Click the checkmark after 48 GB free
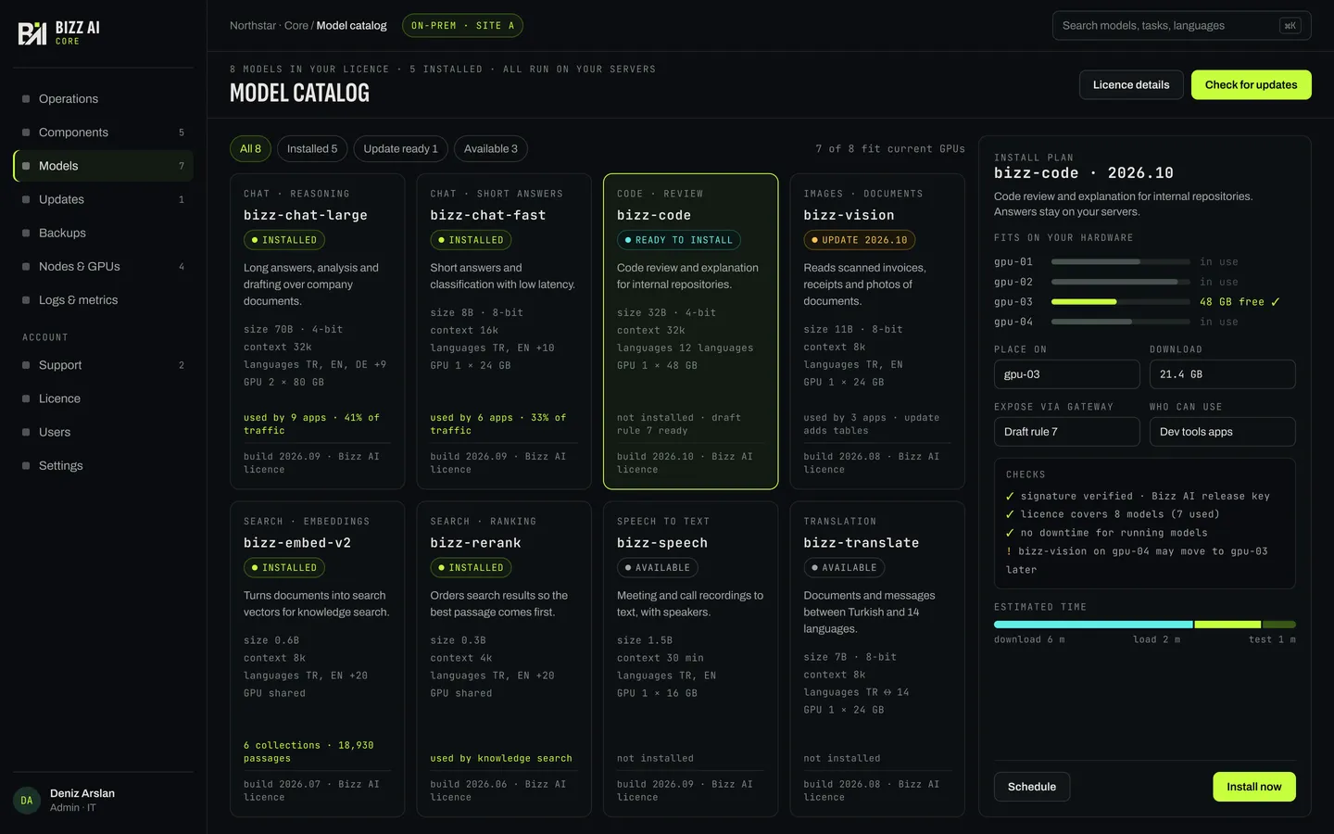This screenshot has width=1334, height=834. [1276, 302]
